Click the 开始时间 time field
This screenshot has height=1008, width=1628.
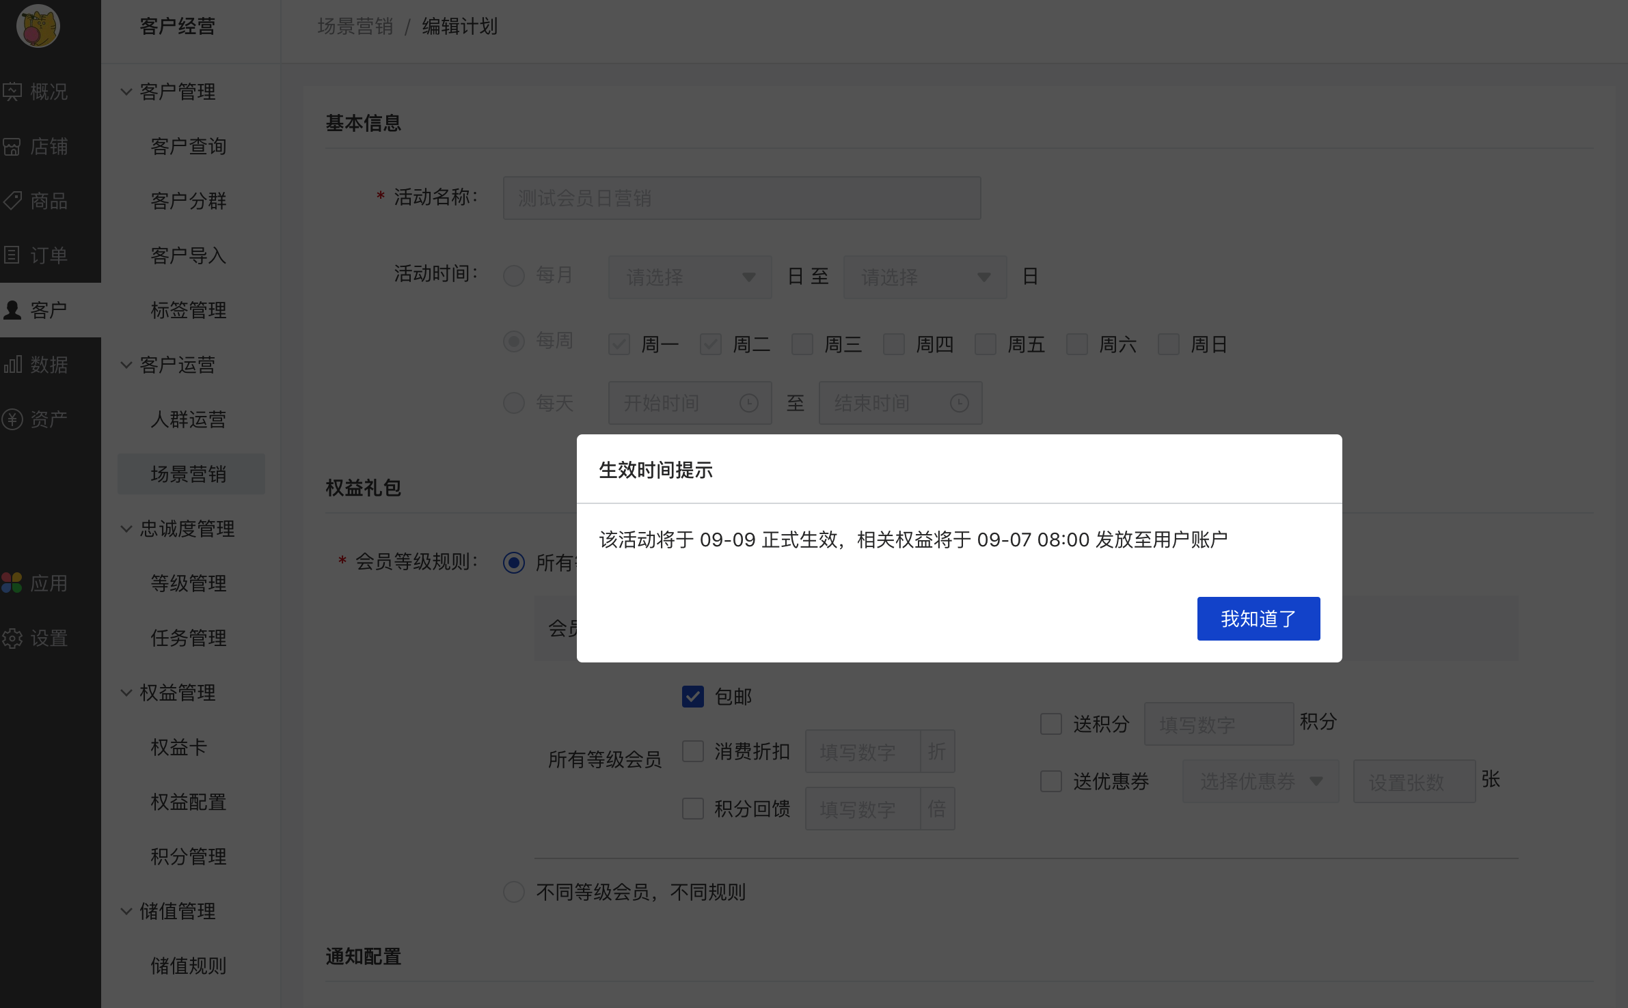[x=690, y=403]
